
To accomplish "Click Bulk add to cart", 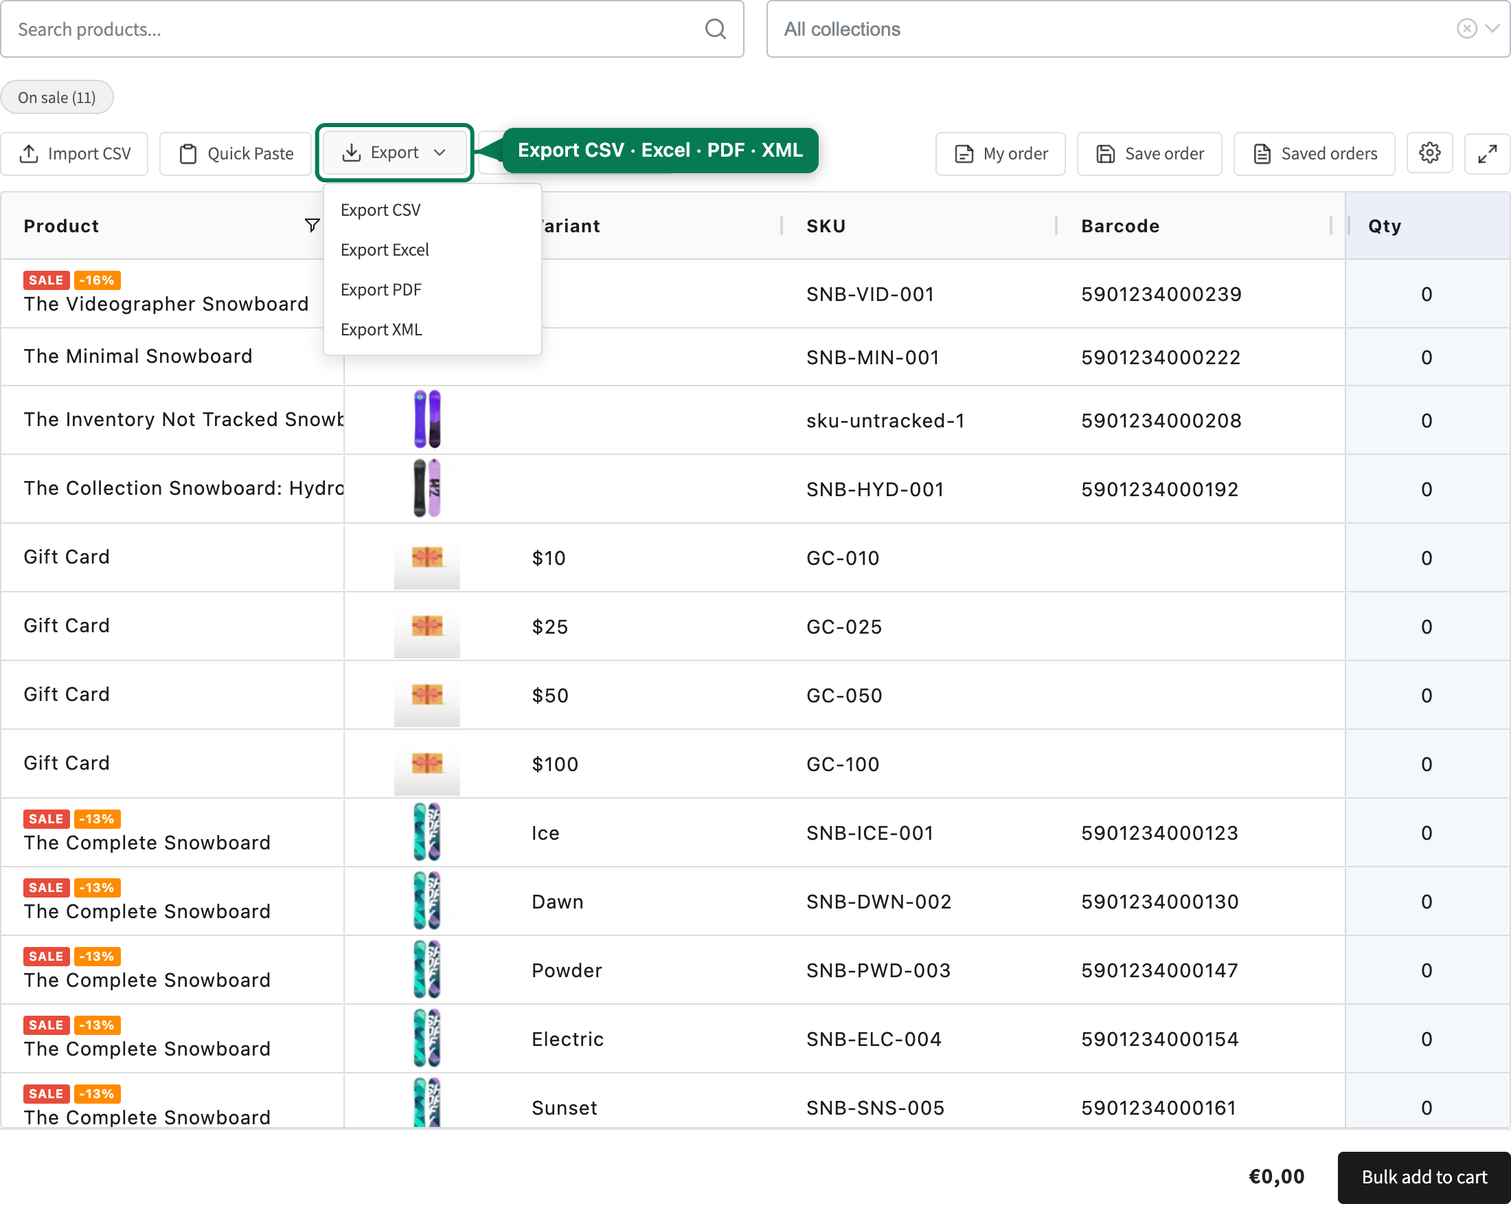I will pyautogui.click(x=1424, y=1177).
